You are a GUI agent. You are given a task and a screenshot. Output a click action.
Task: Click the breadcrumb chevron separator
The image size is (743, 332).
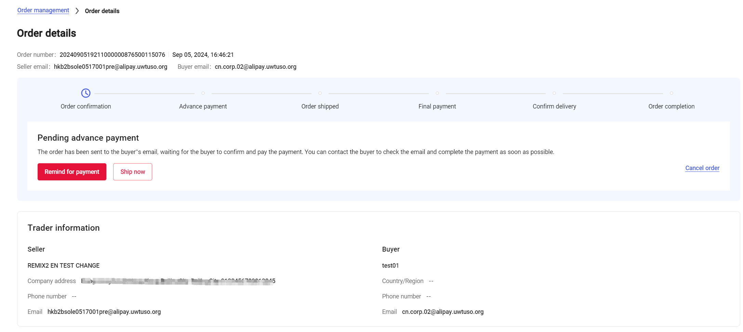pyautogui.click(x=77, y=11)
